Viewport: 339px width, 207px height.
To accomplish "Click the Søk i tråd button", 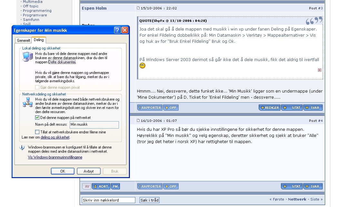I will pyautogui.click(x=150, y=200).
